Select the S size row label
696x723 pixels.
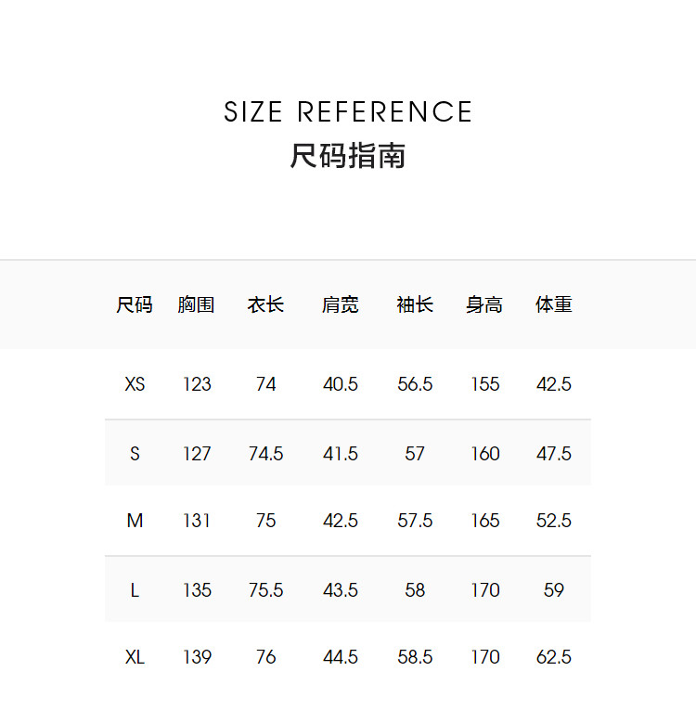click(135, 454)
